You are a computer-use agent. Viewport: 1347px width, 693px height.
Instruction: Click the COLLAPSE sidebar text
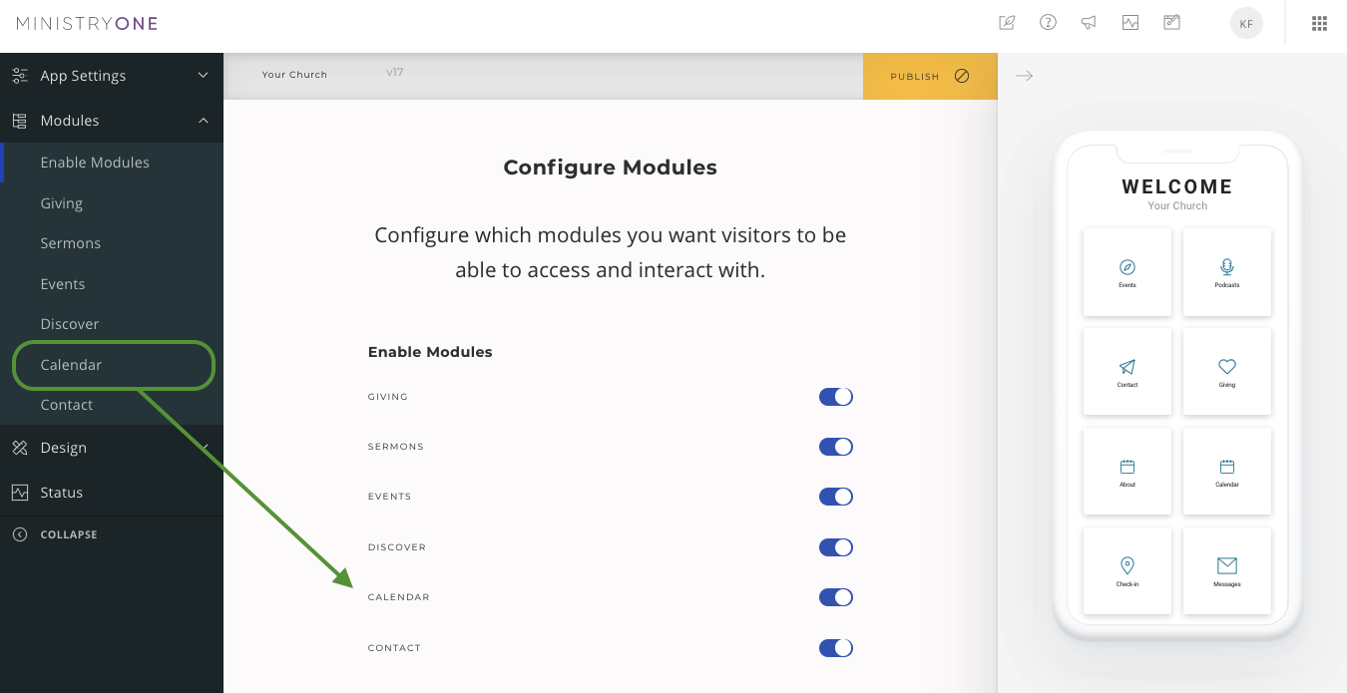tap(69, 534)
